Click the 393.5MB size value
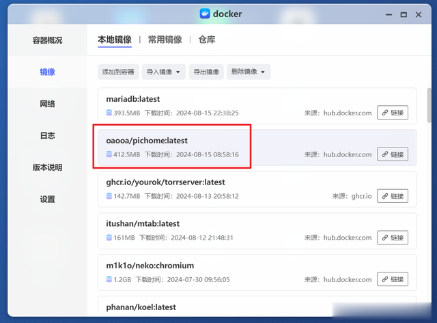 [x=127, y=113]
